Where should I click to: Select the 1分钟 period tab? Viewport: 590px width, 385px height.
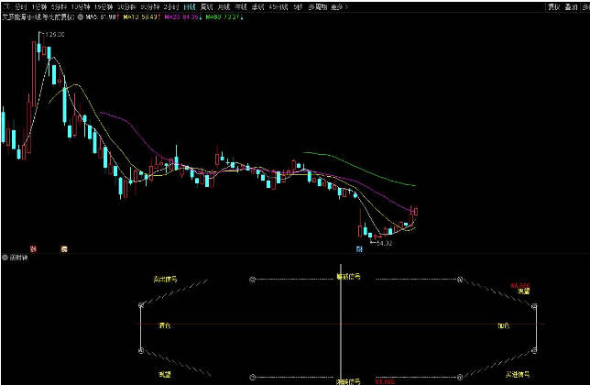coord(39,6)
